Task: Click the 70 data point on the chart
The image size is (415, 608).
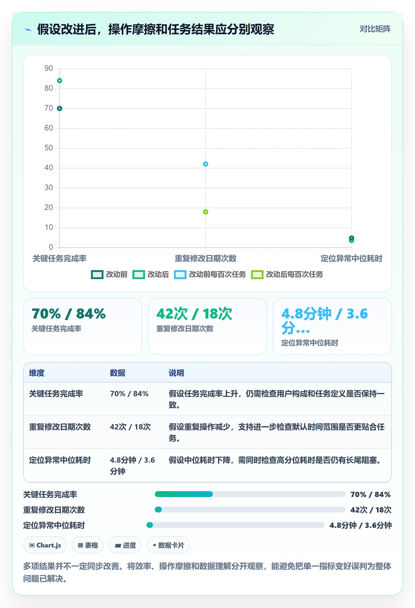Action: pyautogui.click(x=60, y=109)
